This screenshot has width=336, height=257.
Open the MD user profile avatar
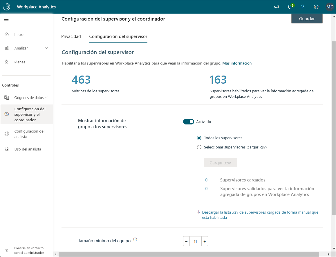(x=330, y=7)
